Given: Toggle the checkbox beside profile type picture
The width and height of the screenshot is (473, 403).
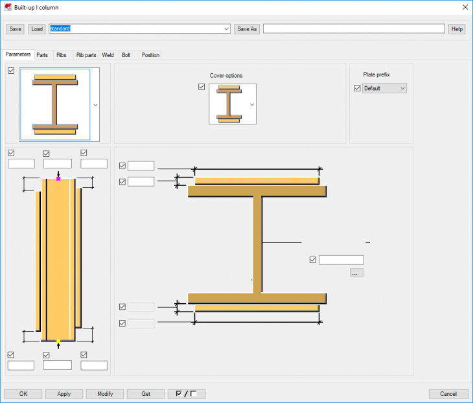Looking at the screenshot, I should pos(11,71).
